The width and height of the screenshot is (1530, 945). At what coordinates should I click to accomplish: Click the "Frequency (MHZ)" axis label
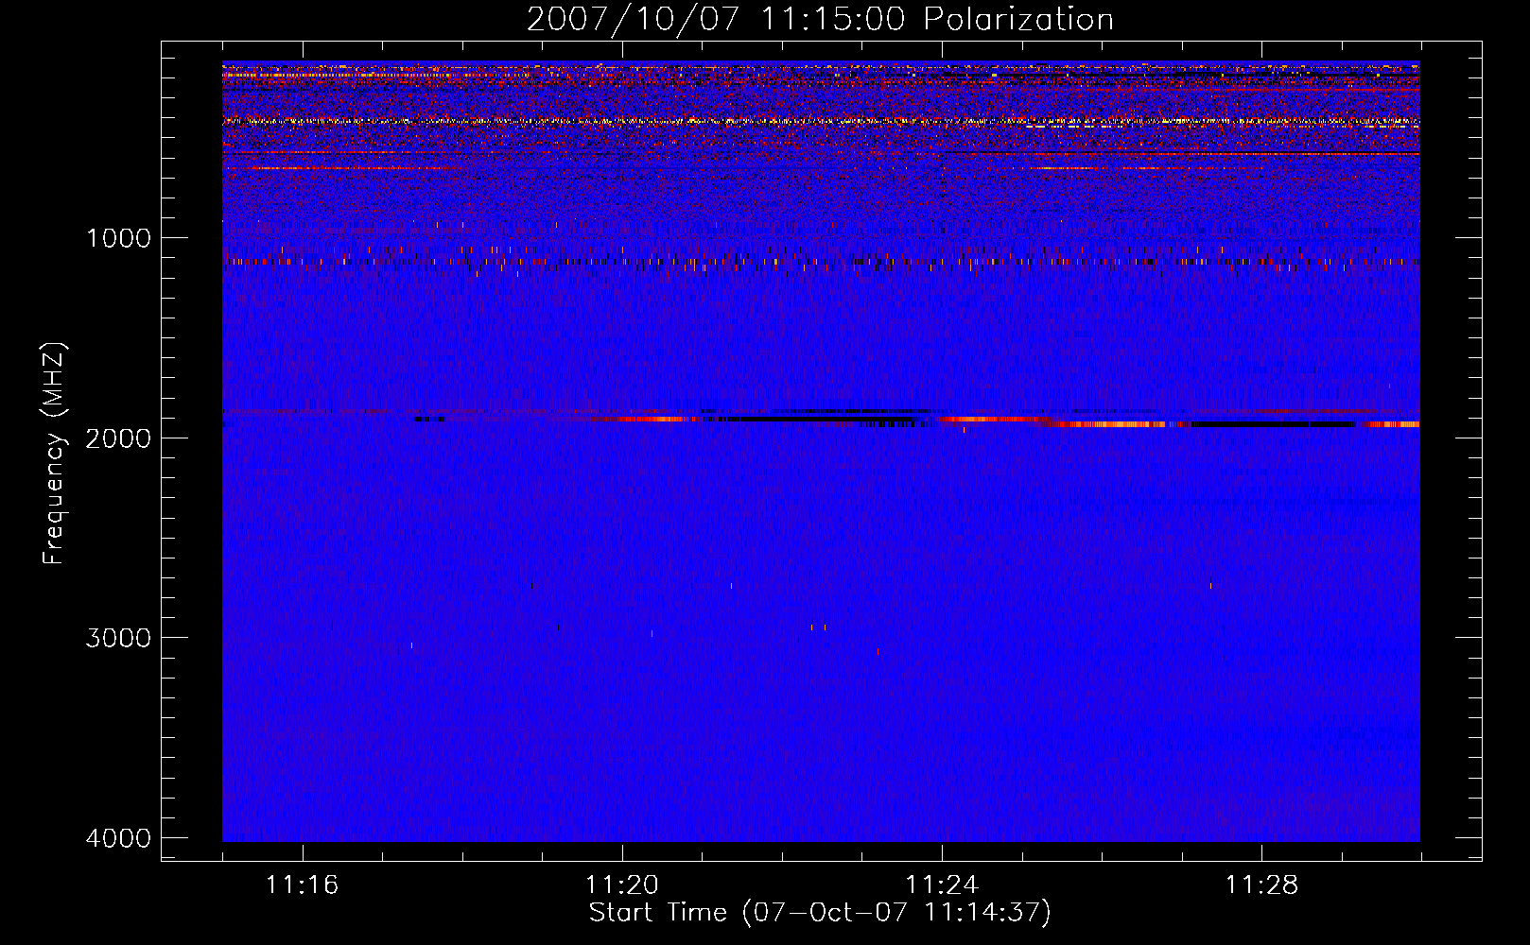(x=55, y=454)
